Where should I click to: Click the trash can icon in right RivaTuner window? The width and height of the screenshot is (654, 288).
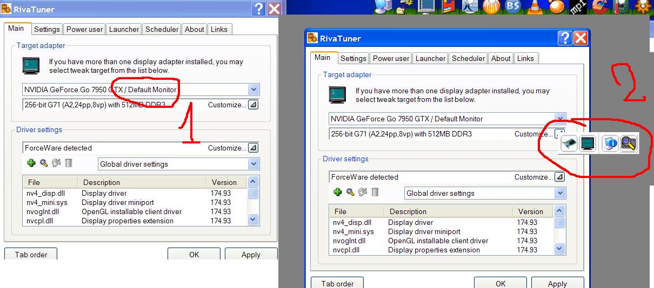(375, 192)
